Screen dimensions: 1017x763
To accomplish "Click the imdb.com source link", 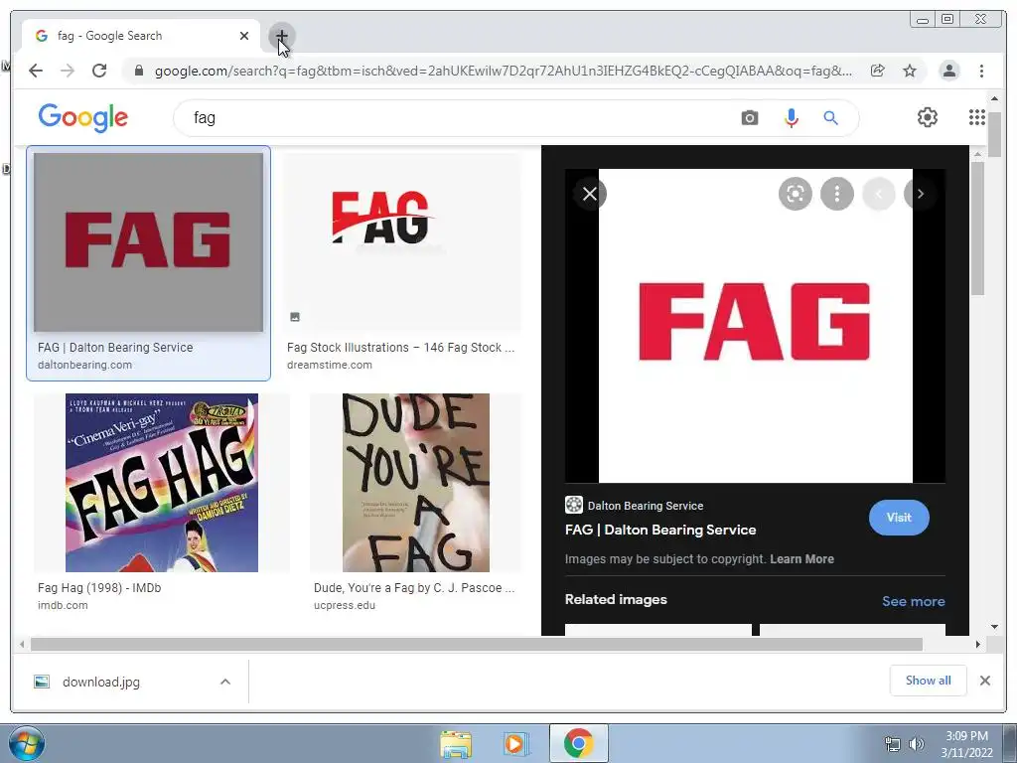I will 63,605.
